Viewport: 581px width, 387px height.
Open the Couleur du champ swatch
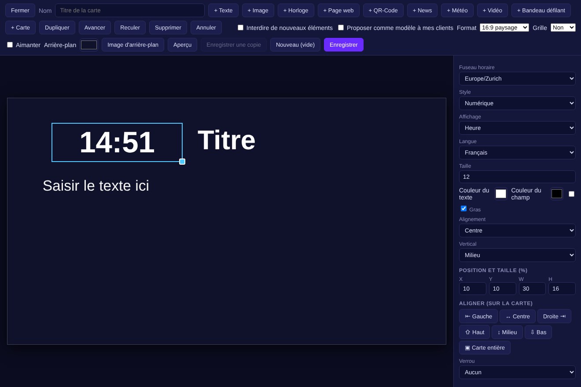click(x=557, y=194)
